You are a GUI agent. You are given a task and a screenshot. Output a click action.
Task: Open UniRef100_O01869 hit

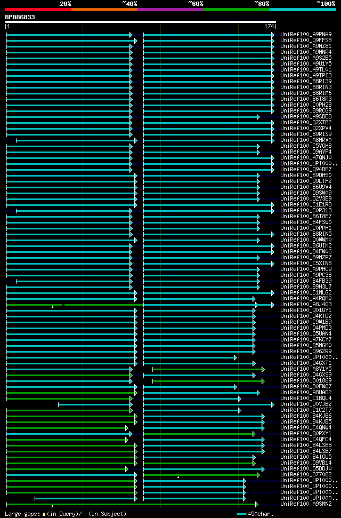point(306,381)
